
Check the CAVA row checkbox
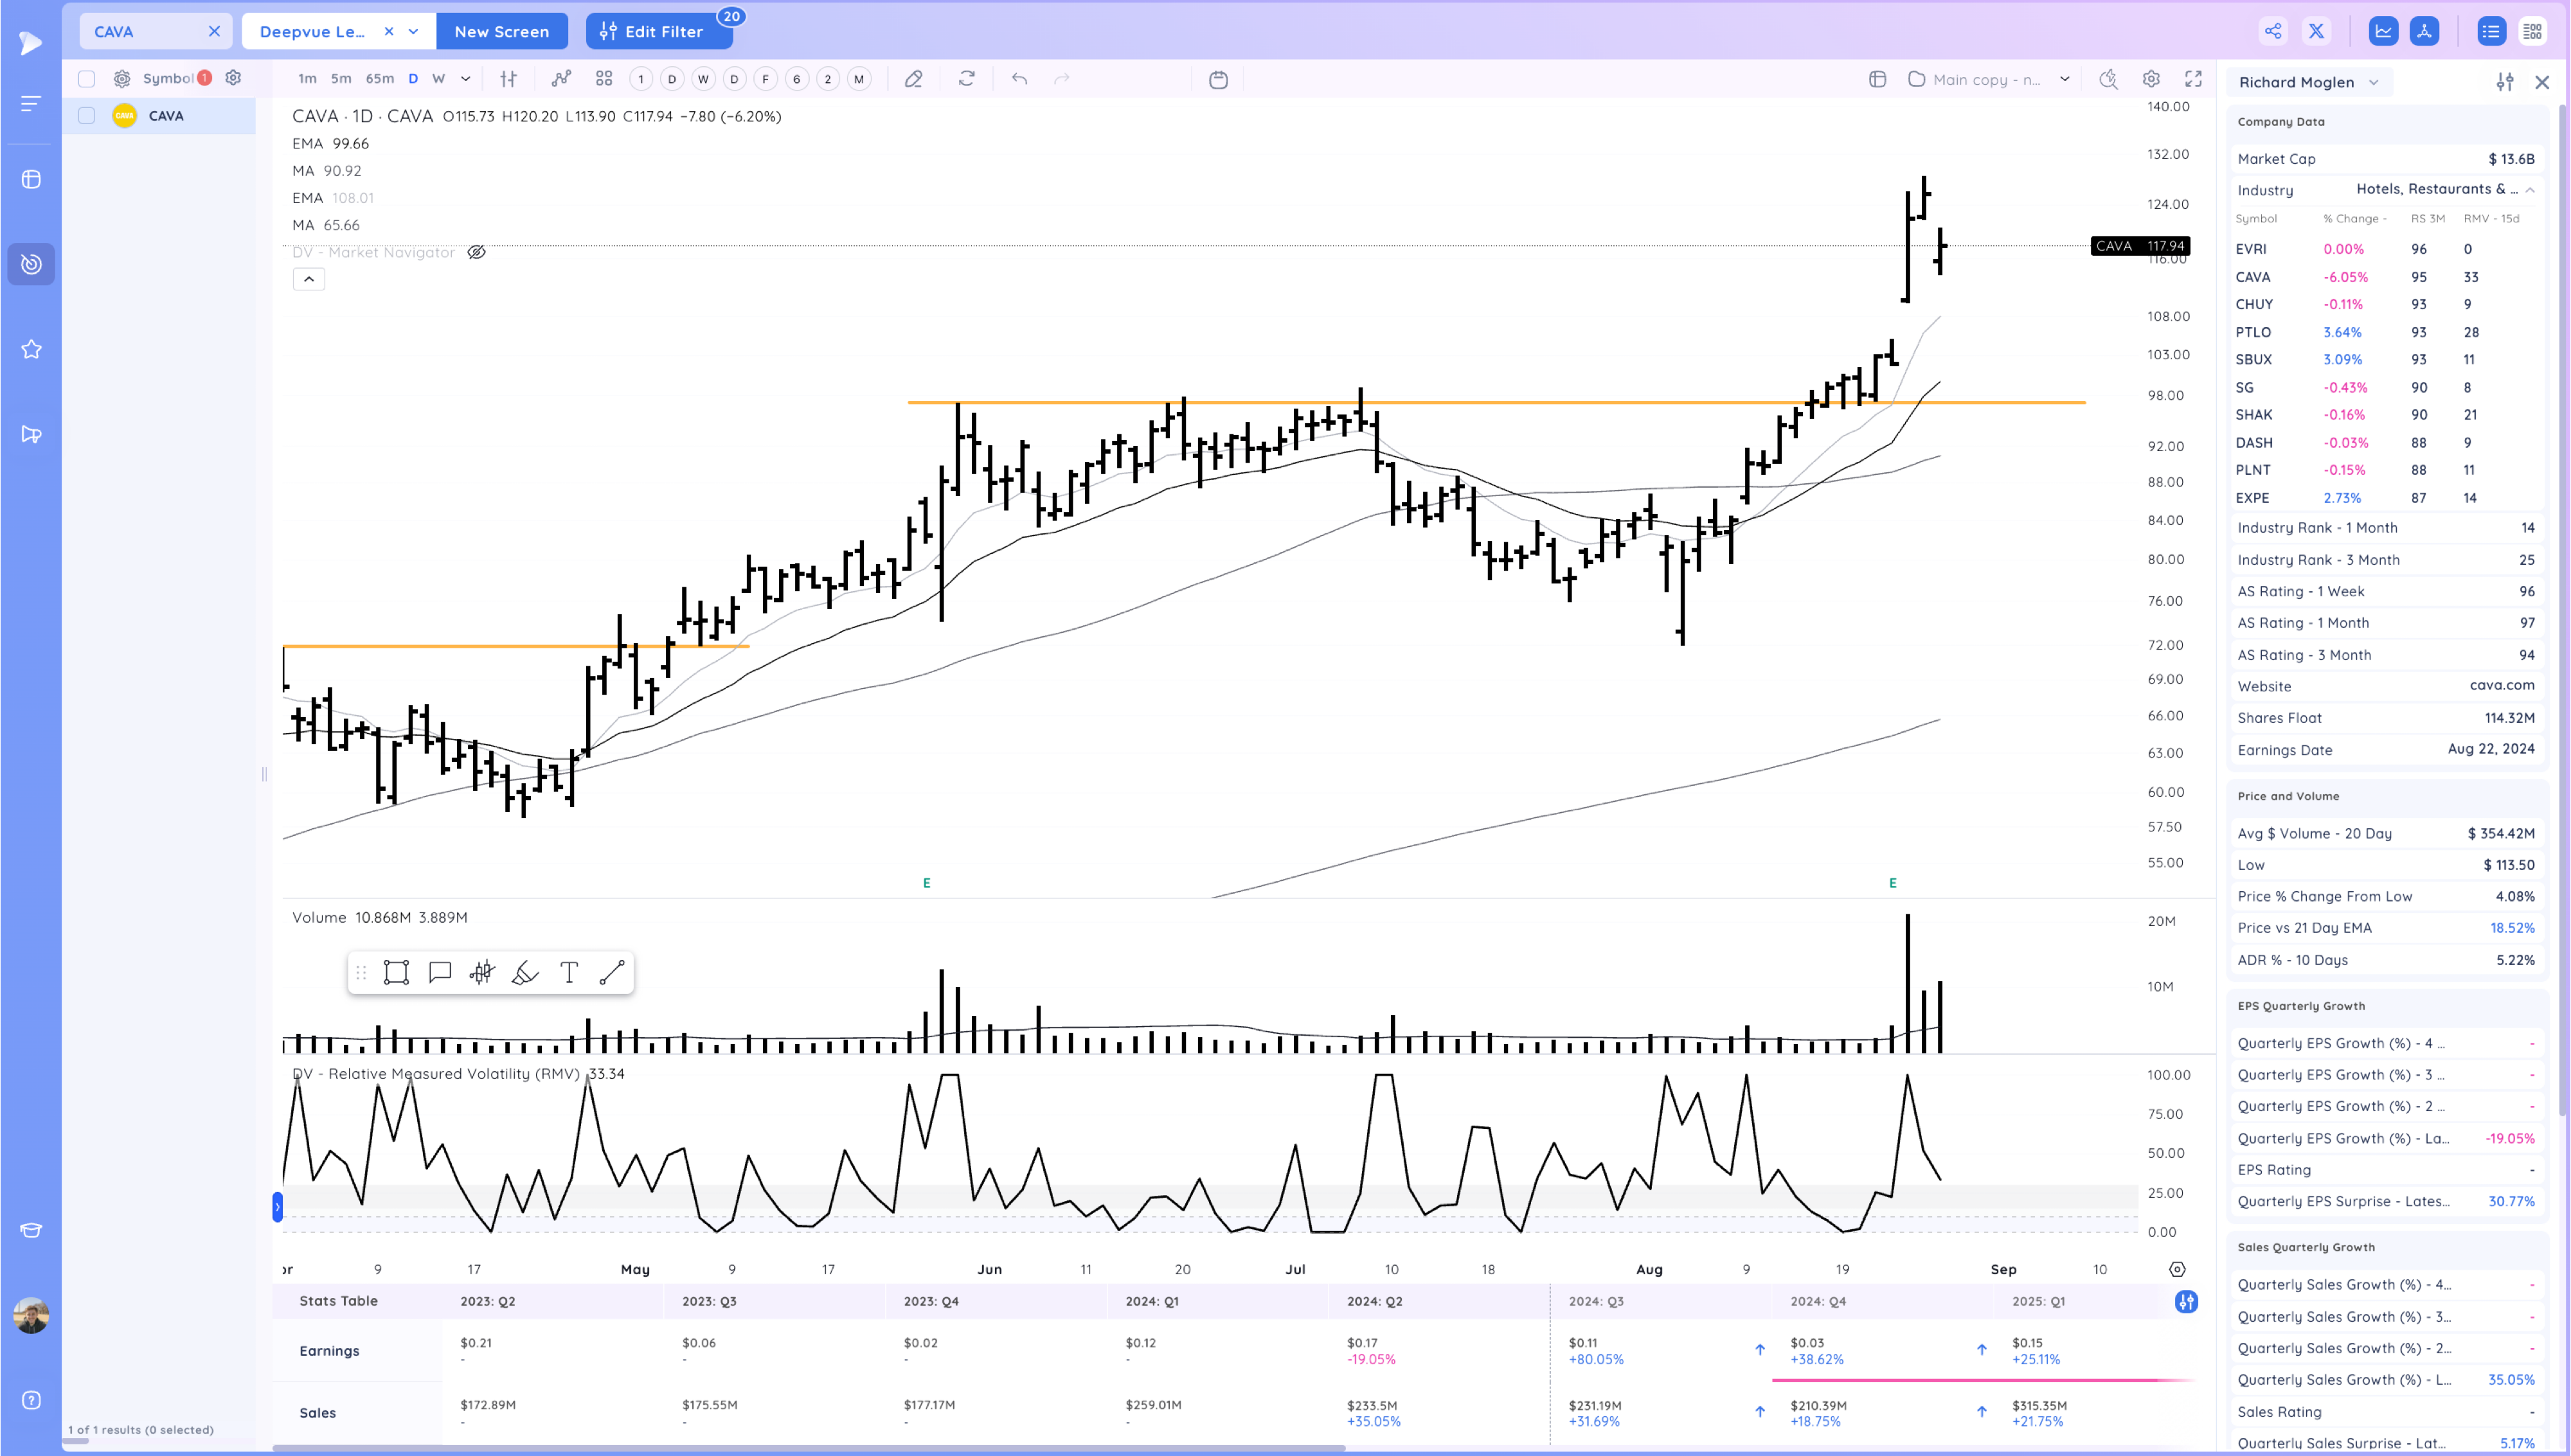point(87,116)
